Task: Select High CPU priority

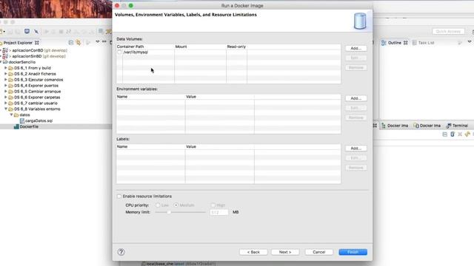Action: (213, 205)
